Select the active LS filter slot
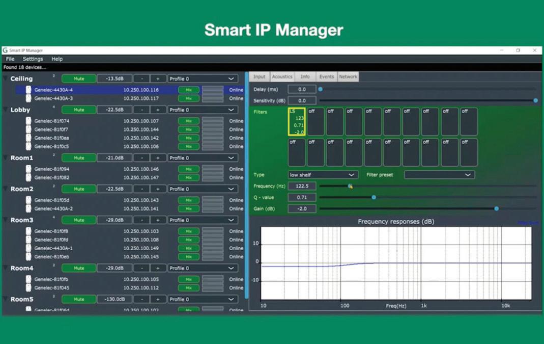544x344 pixels. [x=297, y=122]
